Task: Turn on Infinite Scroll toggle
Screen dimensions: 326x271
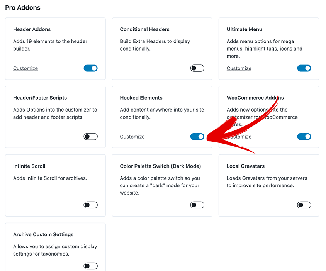Action: 90,205
